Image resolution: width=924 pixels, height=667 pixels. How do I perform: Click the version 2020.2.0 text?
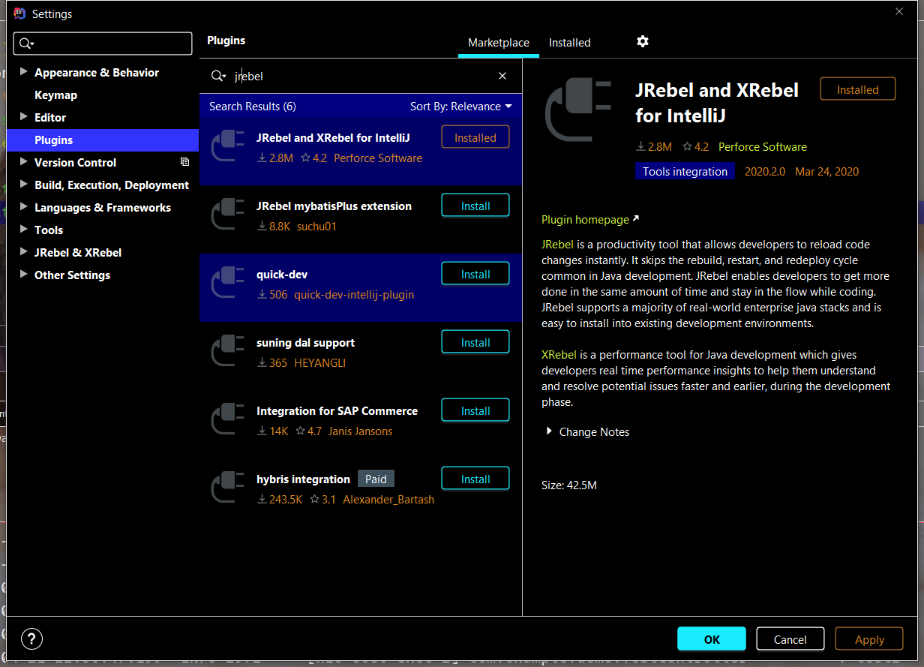(765, 172)
